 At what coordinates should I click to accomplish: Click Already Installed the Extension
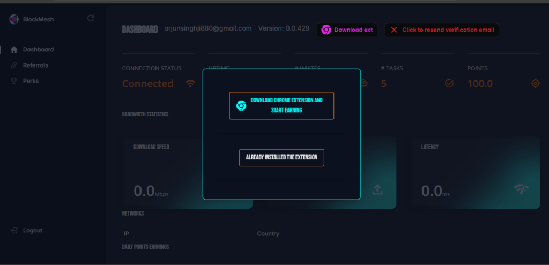tap(281, 157)
